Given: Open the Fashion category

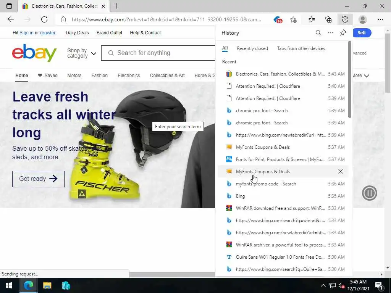Looking at the screenshot, I should (x=100, y=76).
